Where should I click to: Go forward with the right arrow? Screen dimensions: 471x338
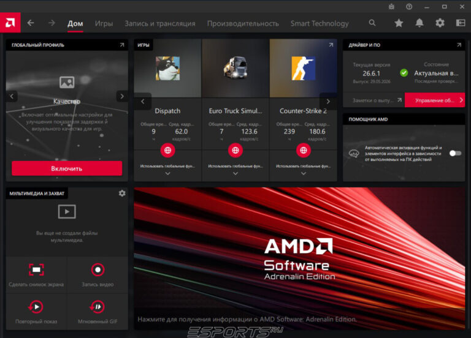tap(52, 23)
